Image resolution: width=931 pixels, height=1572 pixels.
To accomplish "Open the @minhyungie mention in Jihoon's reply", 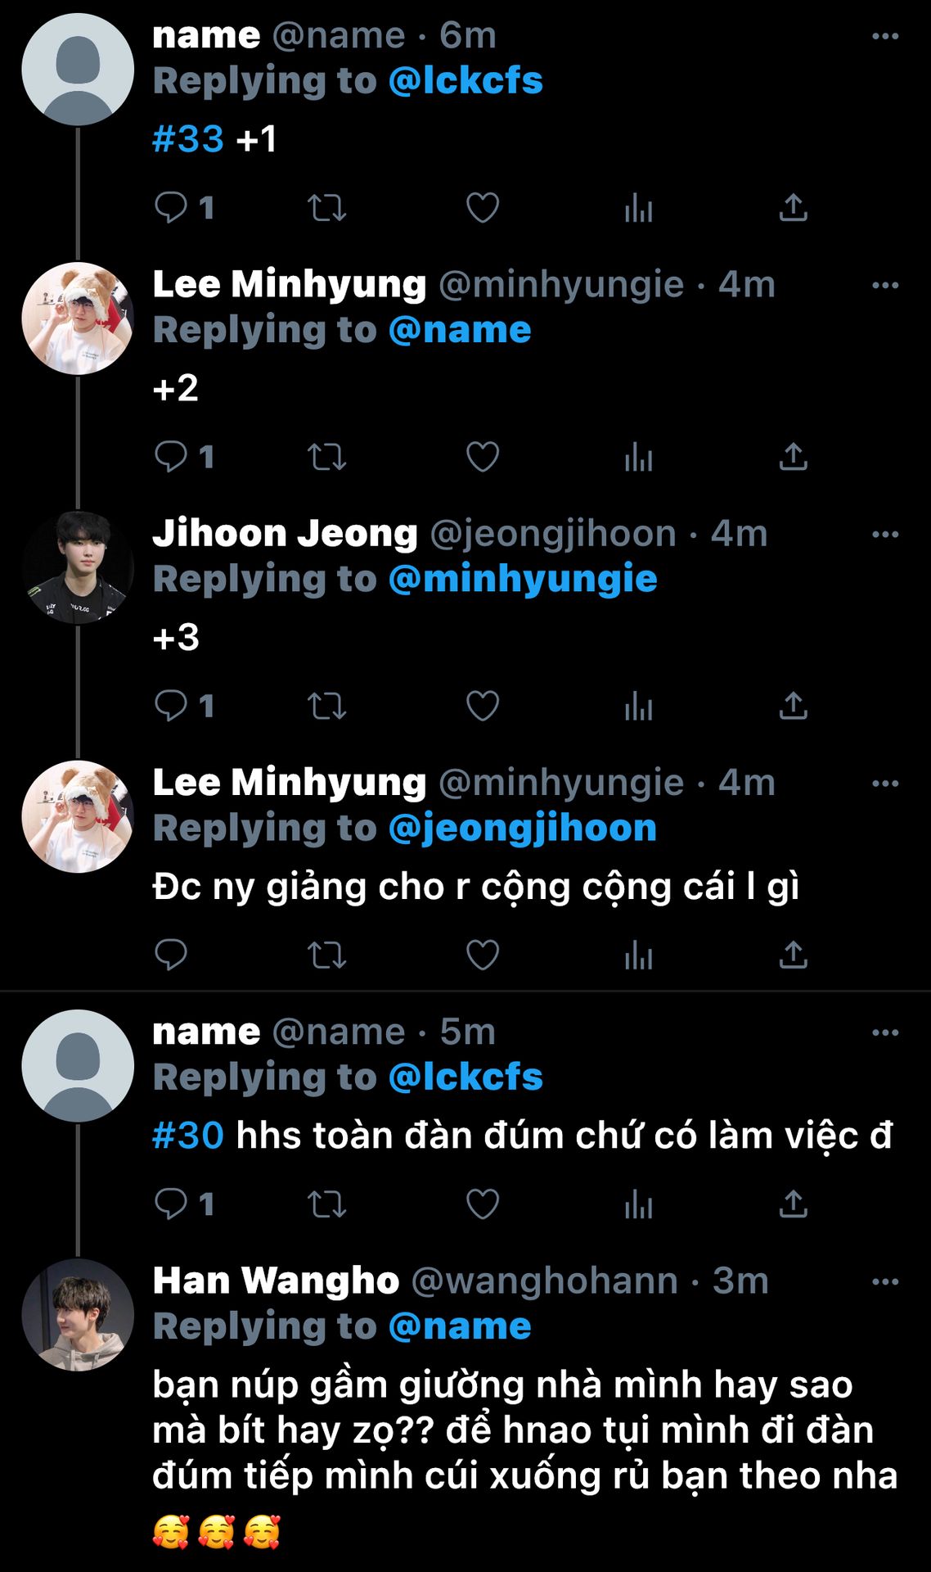I will (x=523, y=579).
